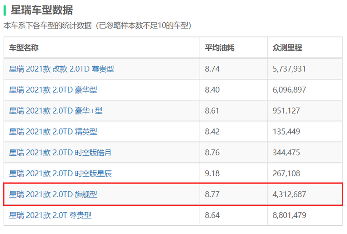Click the 众测里程 column header
The width and height of the screenshot is (347, 234).
[x=287, y=48]
